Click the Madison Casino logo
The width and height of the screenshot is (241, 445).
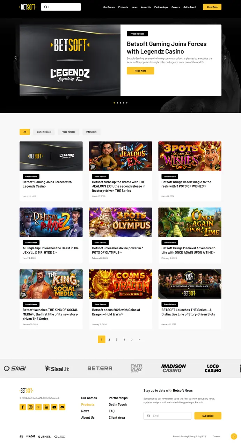174,368
